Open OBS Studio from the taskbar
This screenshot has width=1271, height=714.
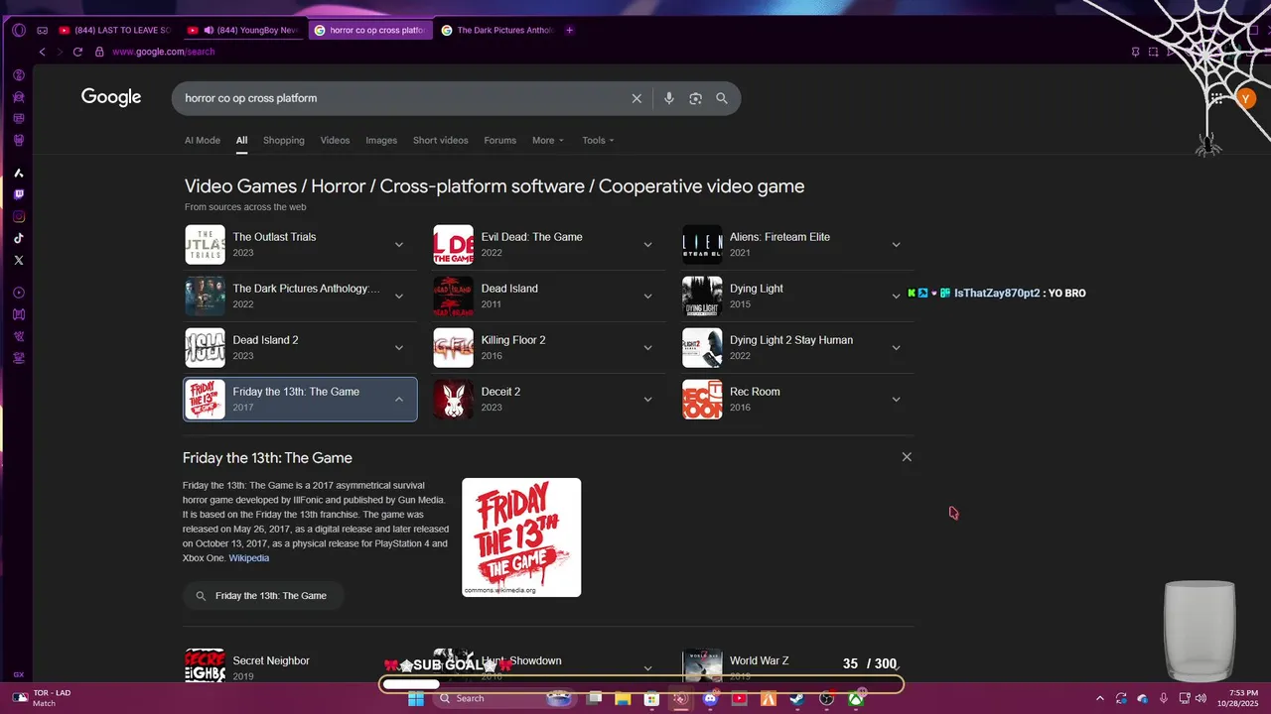pyautogui.click(x=826, y=698)
